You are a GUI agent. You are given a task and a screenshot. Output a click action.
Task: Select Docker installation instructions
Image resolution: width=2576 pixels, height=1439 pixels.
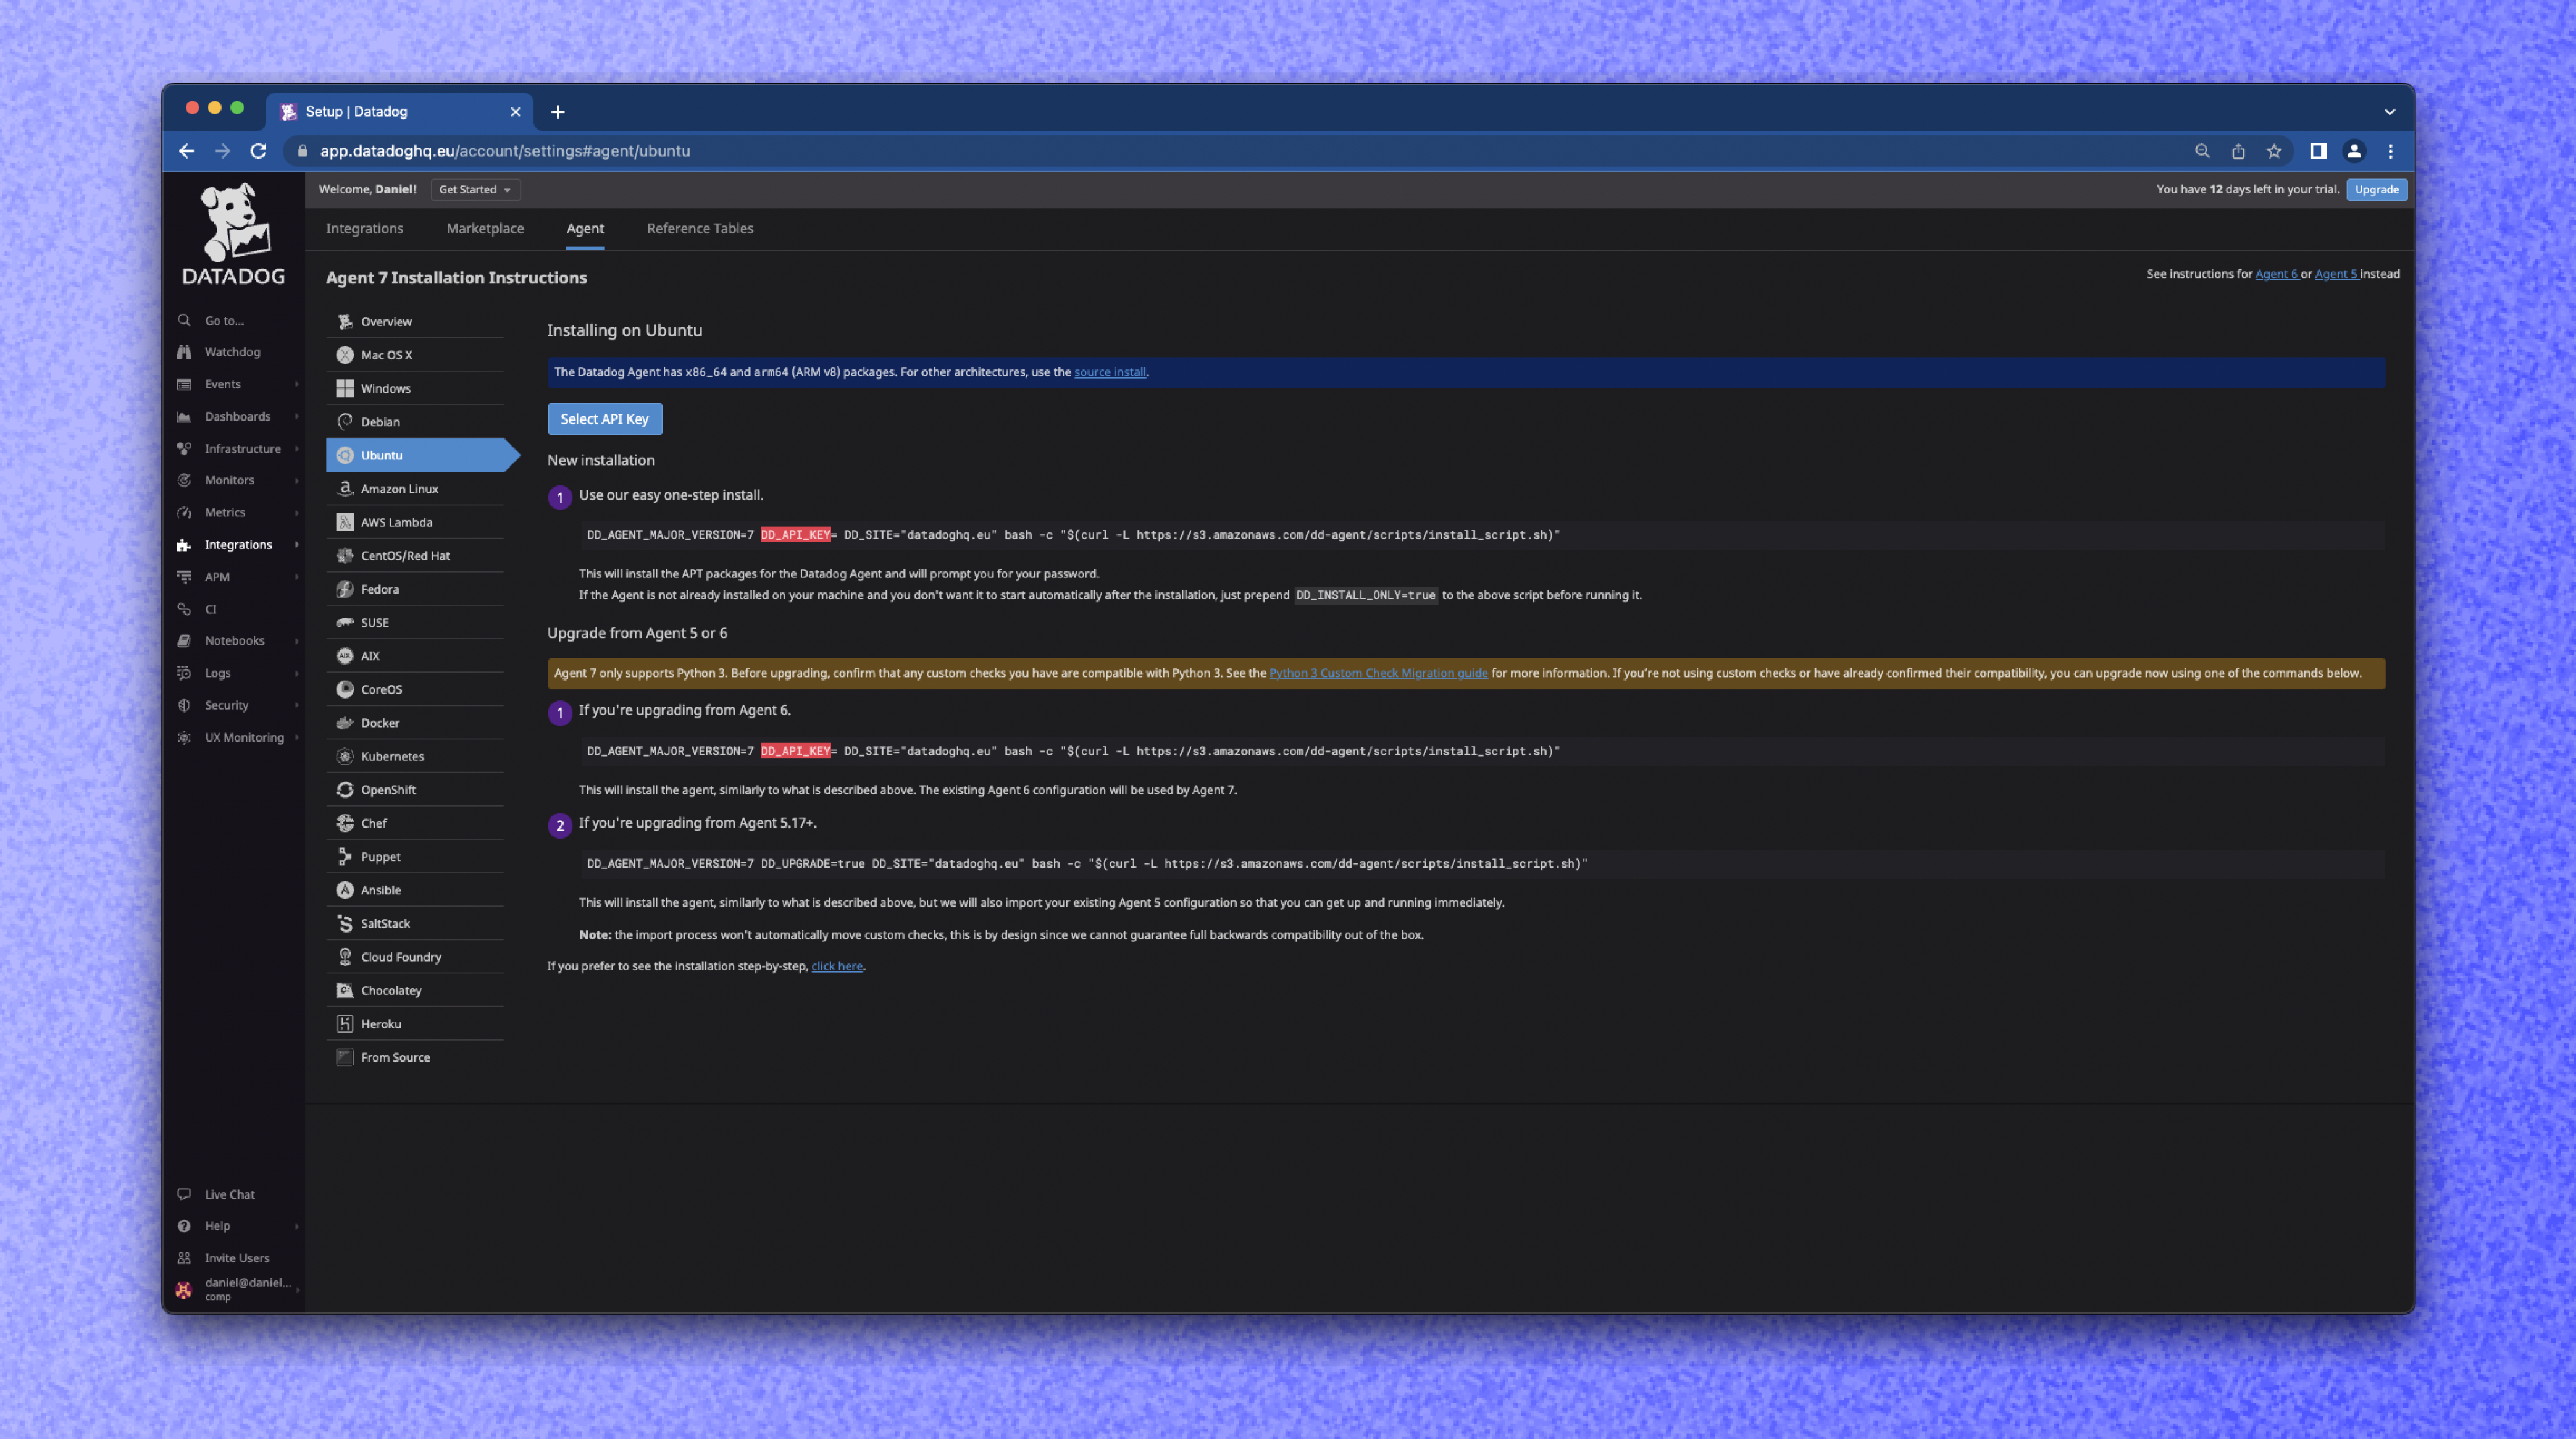tap(381, 722)
